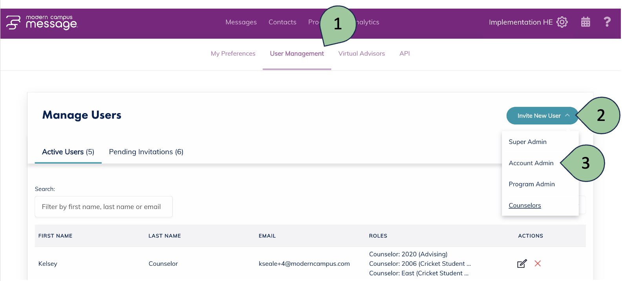This screenshot has width=624, height=281.
Task: Click the question mark help icon
Action: 607,22
